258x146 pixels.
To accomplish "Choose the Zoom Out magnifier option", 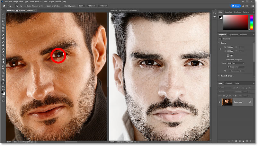I will [x=21, y=6].
